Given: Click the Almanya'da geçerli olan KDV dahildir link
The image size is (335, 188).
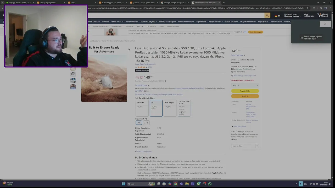Looking at the screenshot, I should click(189, 88).
